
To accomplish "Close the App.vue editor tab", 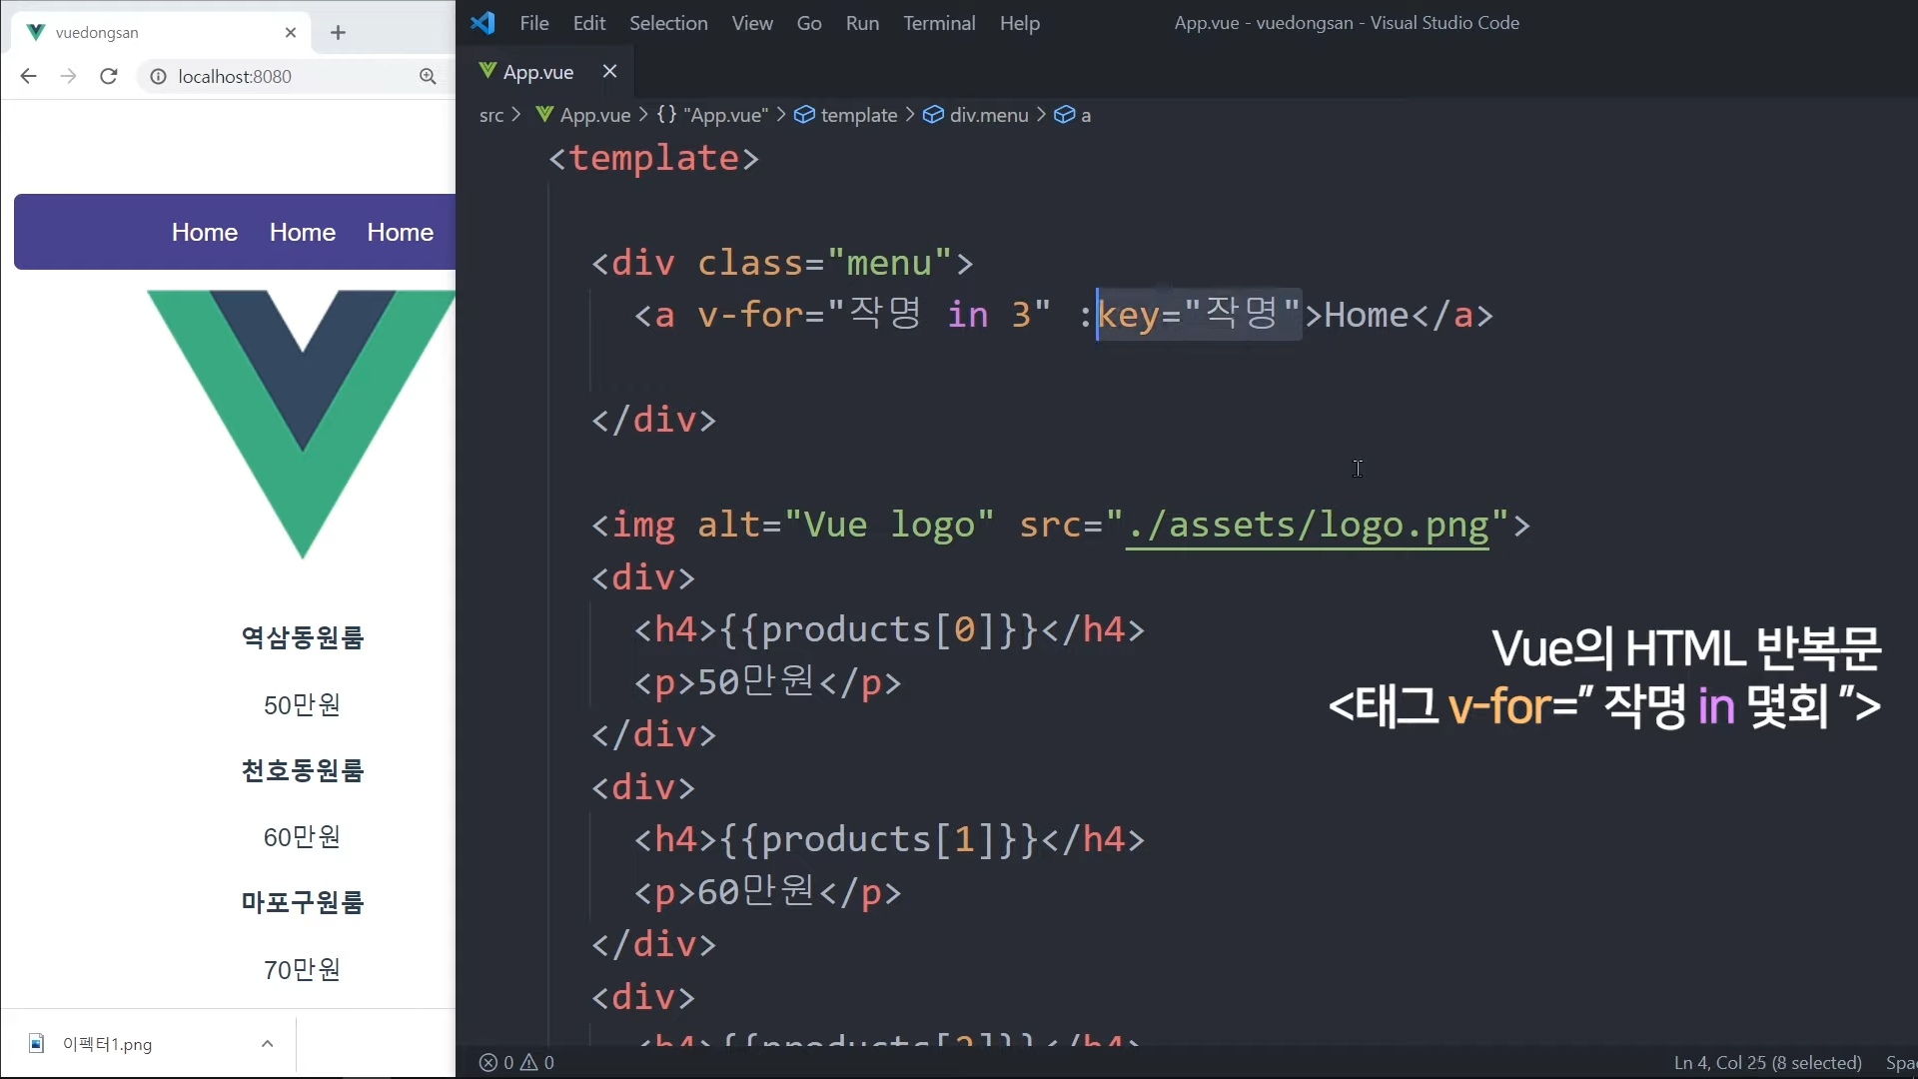I will 609,71.
